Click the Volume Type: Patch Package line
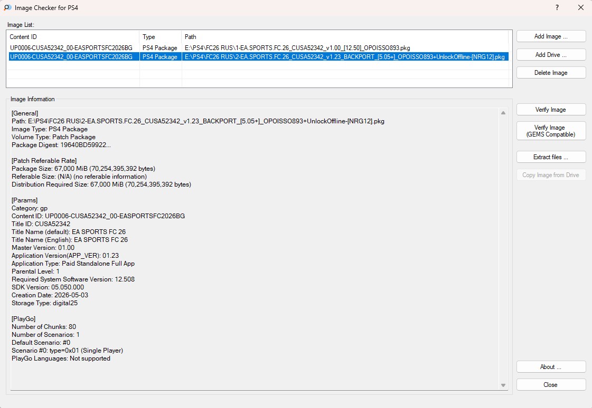 point(54,137)
